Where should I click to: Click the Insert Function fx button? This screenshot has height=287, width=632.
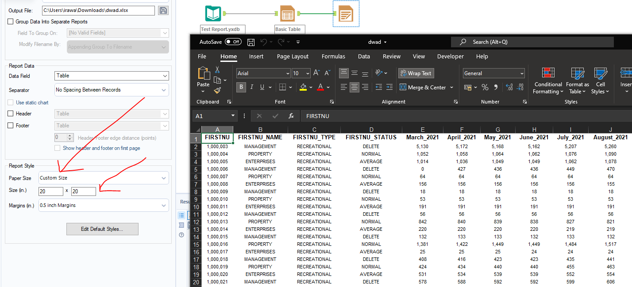coord(291,115)
